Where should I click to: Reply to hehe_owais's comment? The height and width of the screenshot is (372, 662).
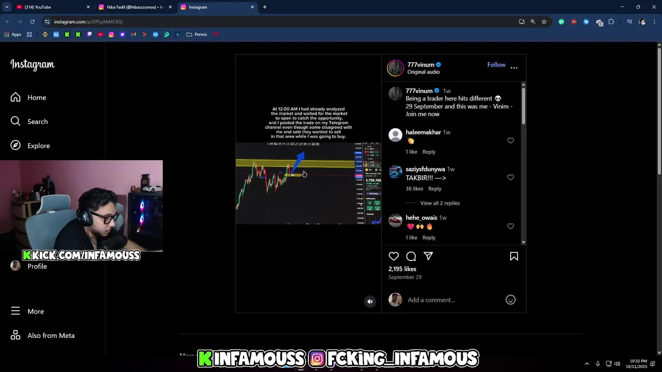[429, 238]
